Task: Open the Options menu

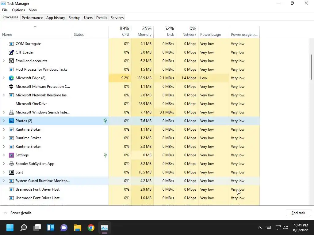Action: tap(18, 10)
